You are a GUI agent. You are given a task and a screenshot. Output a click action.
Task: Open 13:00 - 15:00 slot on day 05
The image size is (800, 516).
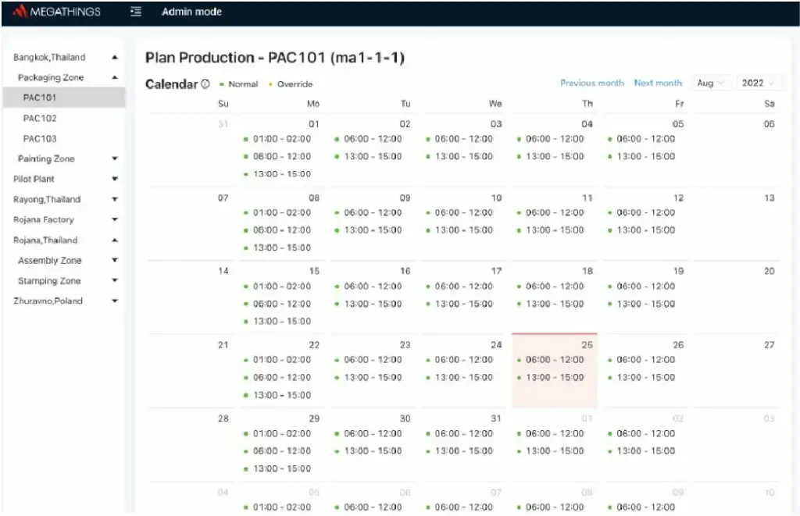click(645, 156)
